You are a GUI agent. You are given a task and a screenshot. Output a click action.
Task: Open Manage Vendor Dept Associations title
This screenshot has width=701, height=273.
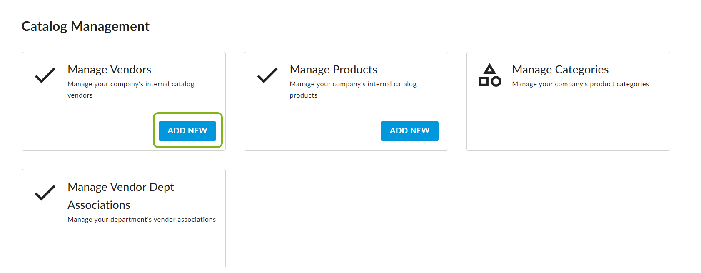(121, 196)
